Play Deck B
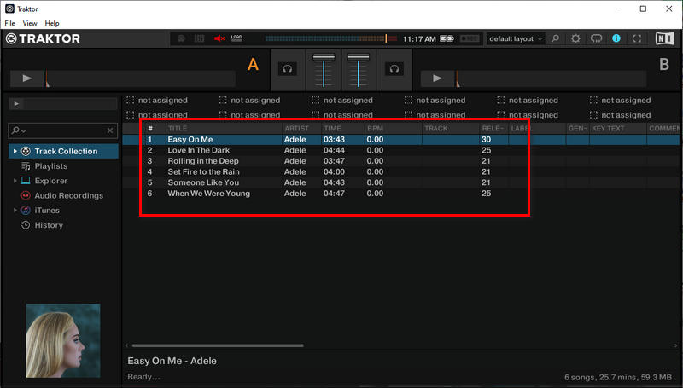Viewport: 683px width, 388px height. [x=437, y=78]
